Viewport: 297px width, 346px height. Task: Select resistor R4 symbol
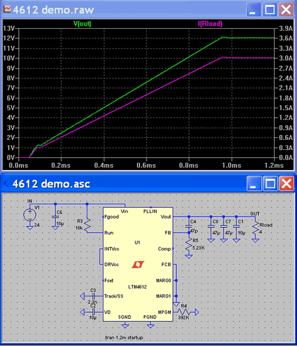(184, 312)
